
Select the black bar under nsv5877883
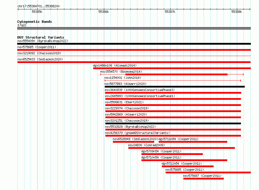175,87
